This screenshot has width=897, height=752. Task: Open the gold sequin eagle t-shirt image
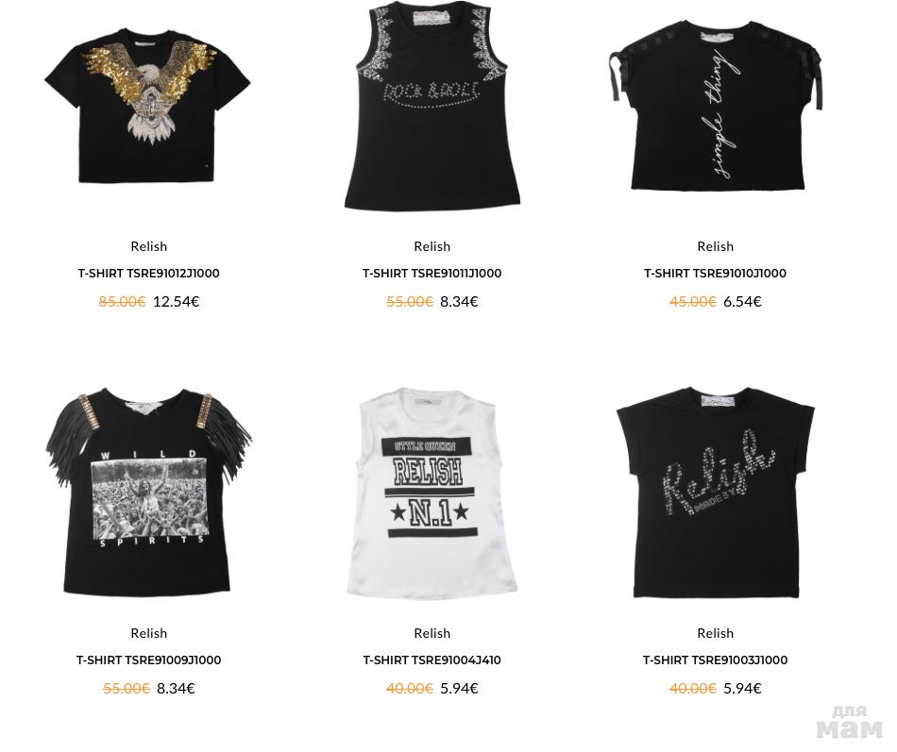pyautogui.click(x=148, y=107)
